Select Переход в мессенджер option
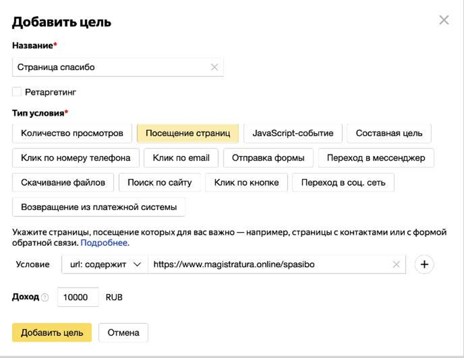The image size is (464, 358). (x=376, y=158)
